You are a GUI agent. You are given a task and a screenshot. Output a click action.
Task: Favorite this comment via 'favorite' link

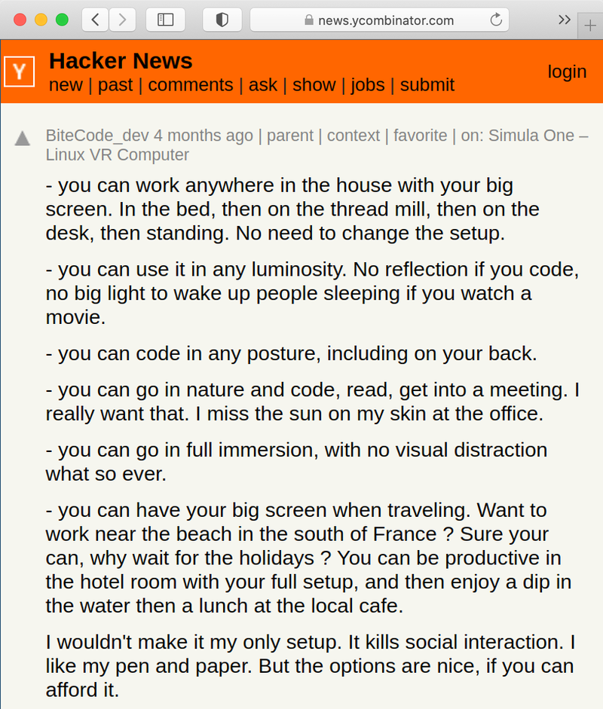[420, 136]
